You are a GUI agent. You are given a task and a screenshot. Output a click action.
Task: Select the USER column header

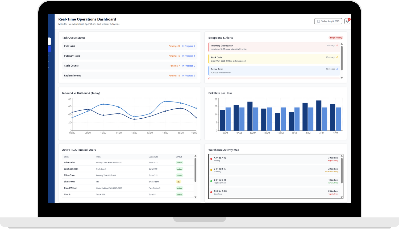pyautogui.click(x=66, y=157)
